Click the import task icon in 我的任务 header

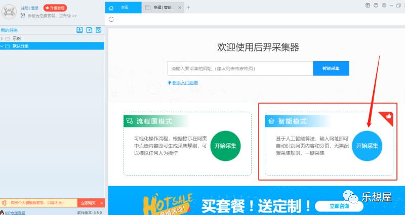point(79,30)
